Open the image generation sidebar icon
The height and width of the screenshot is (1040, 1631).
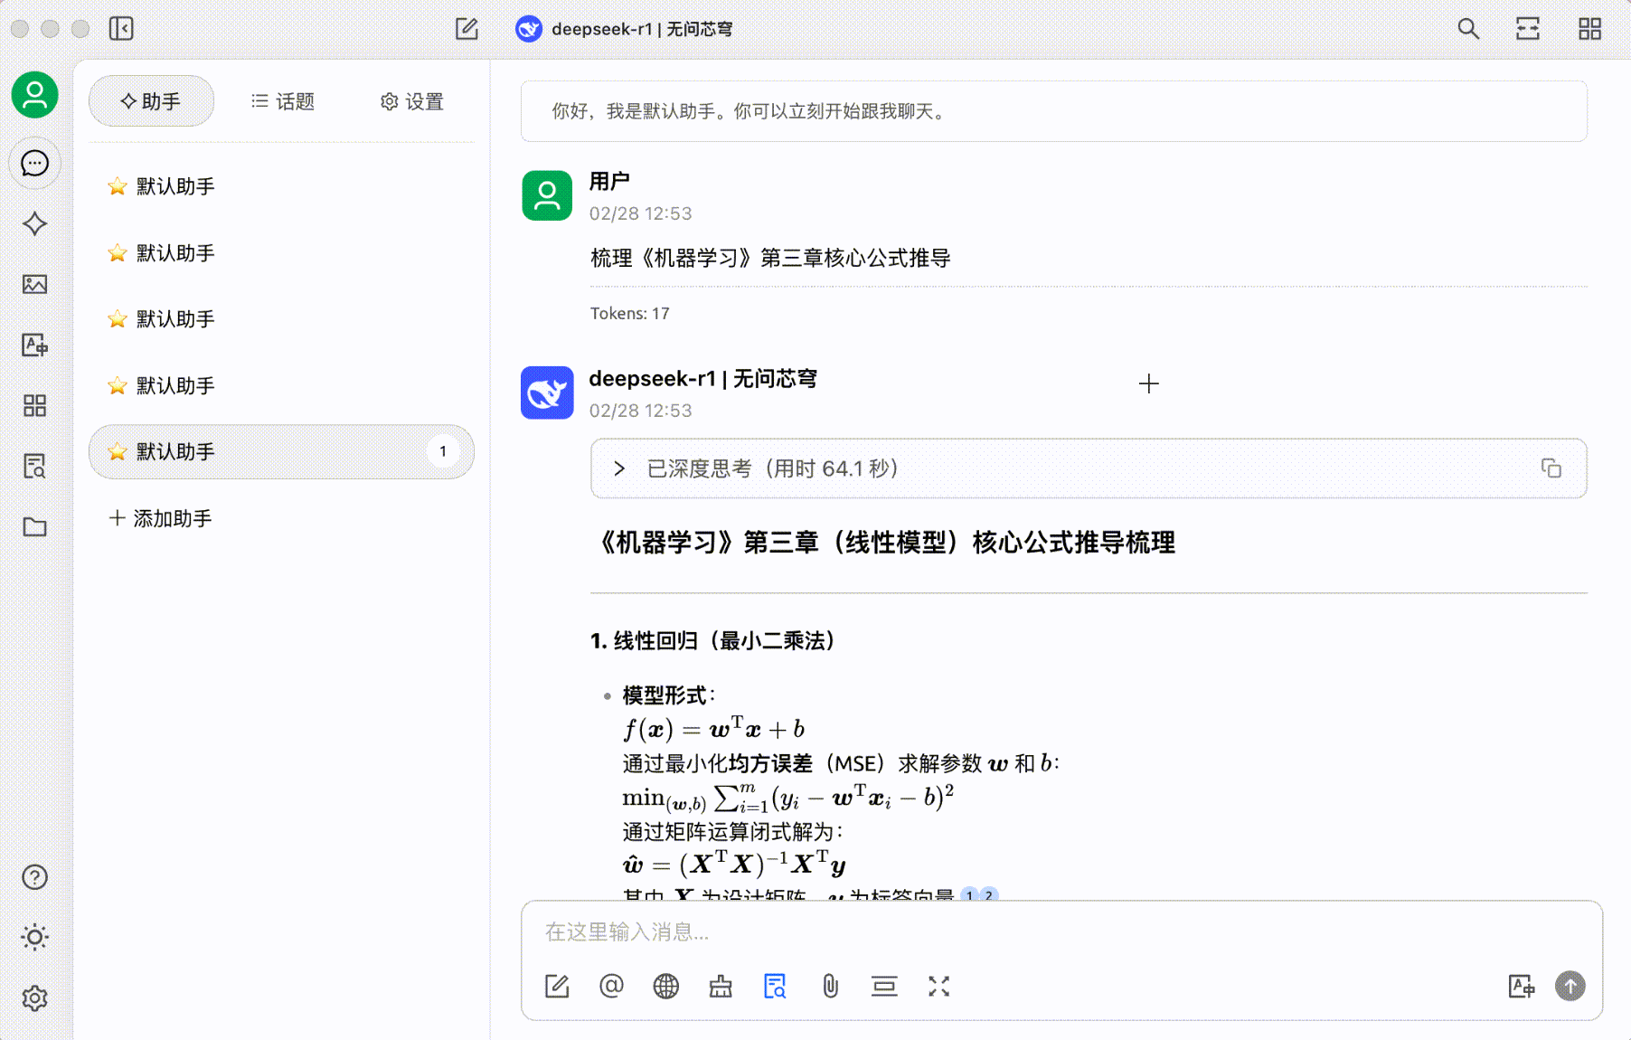pyautogui.click(x=34, y=284)
